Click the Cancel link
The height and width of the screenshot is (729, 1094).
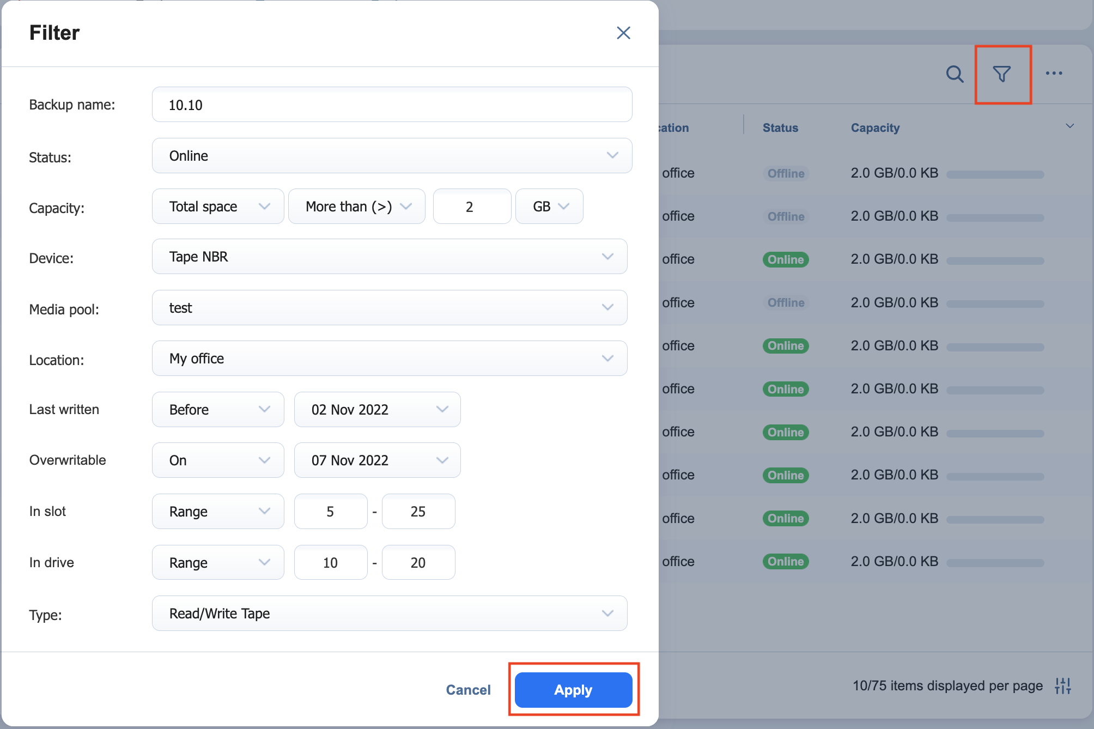pos(468,690)
